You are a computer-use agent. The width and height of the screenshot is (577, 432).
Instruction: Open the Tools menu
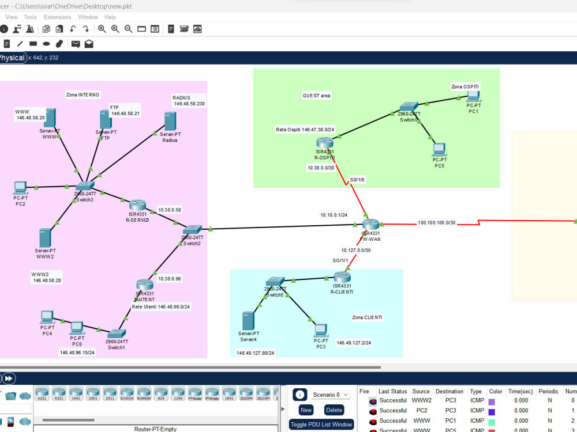point(30,17)
